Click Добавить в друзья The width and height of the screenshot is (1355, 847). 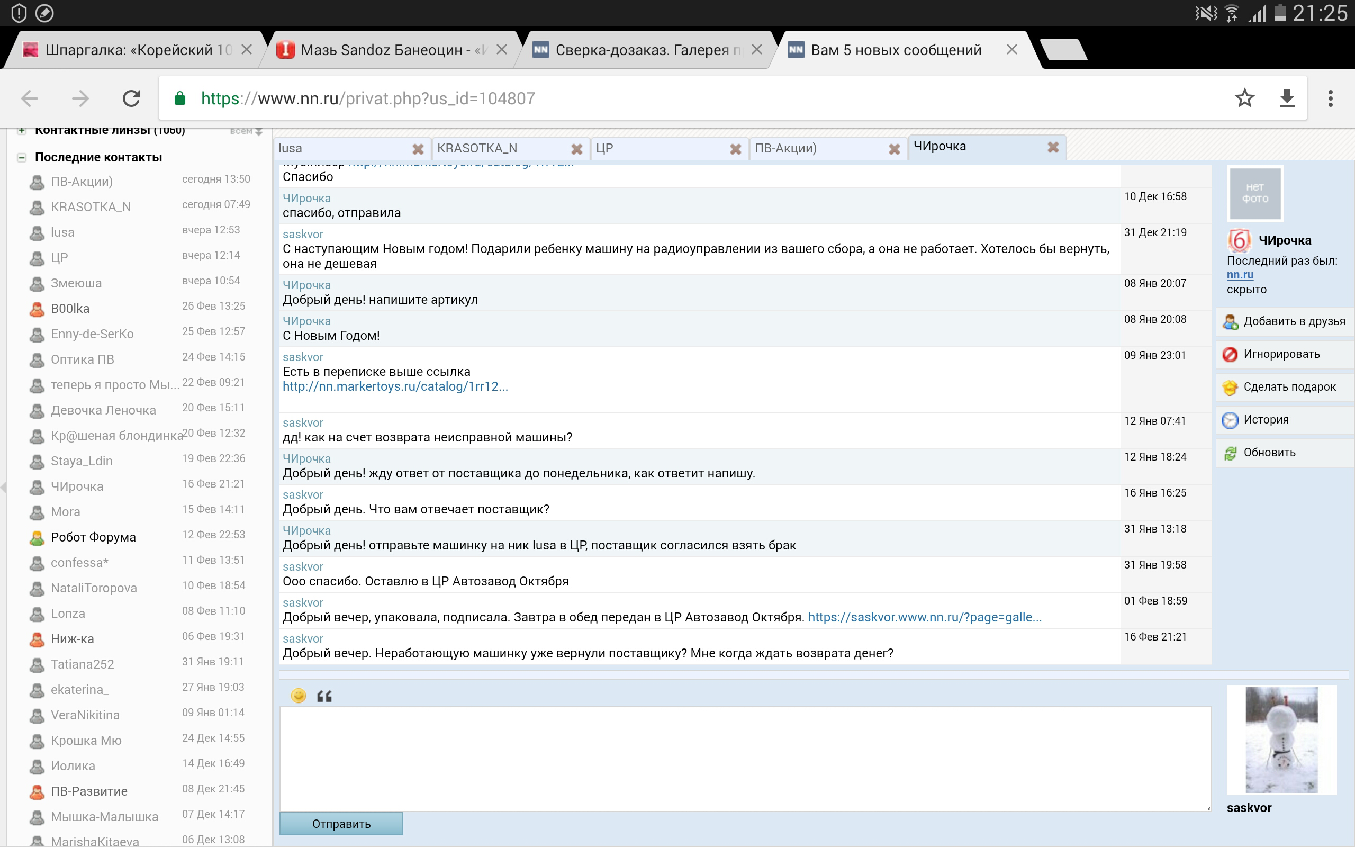click(1294, 321)
